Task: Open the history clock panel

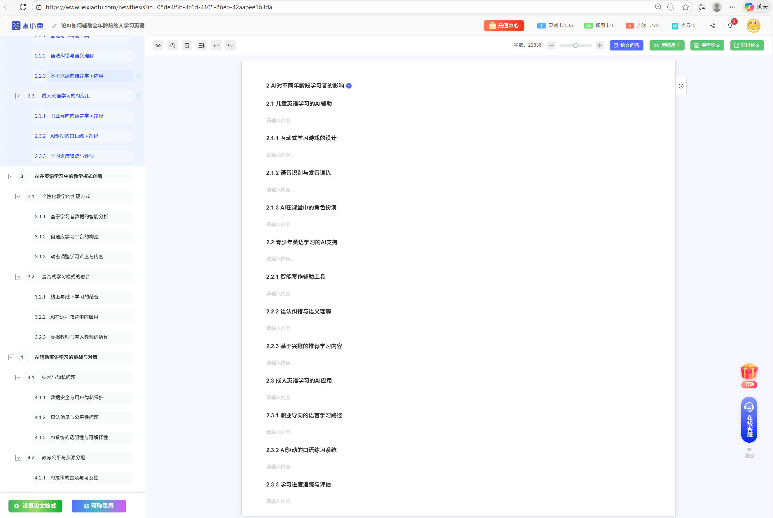Action: pyautogui.click(x=681, y=86)
